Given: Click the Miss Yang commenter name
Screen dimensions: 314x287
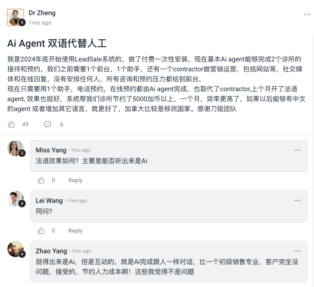Looking at the screenshot, I should coord(51,150).
